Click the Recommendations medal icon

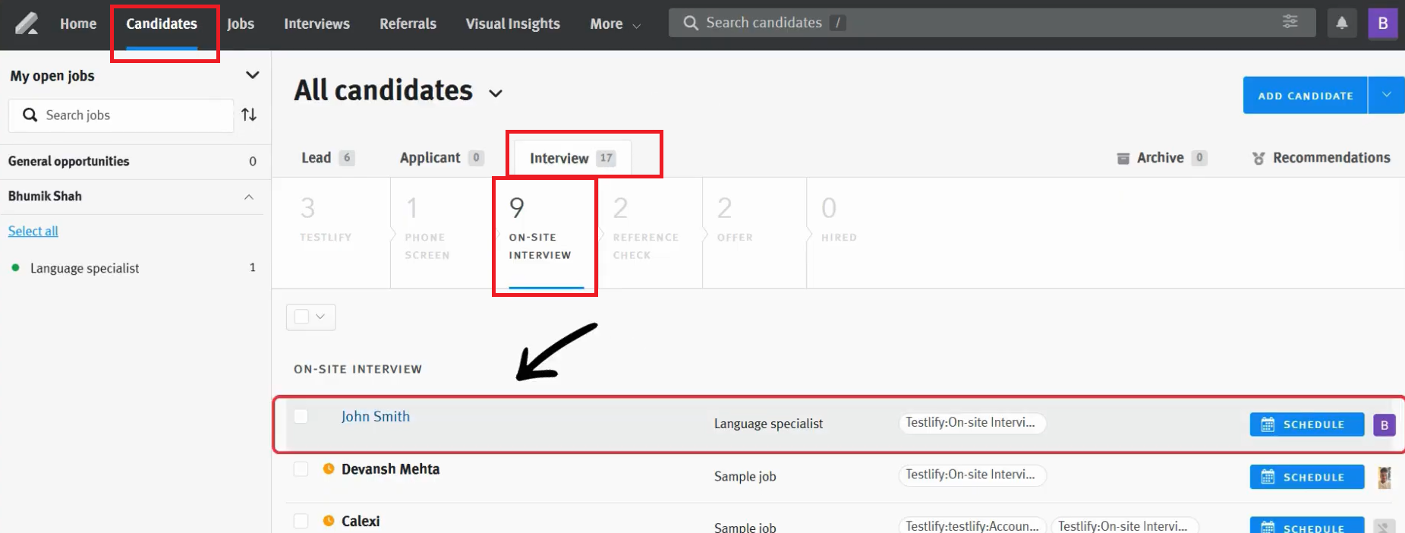click(x=1259, y=158)
